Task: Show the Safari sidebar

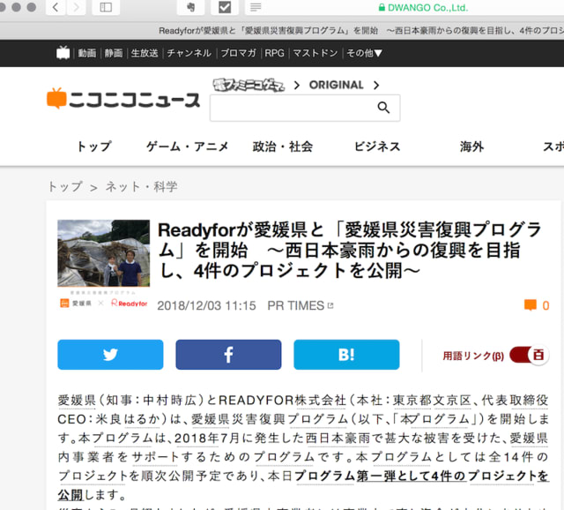Action: tap(106, 7)
